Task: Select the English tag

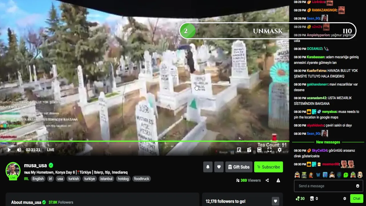Action: click(38, 179)
